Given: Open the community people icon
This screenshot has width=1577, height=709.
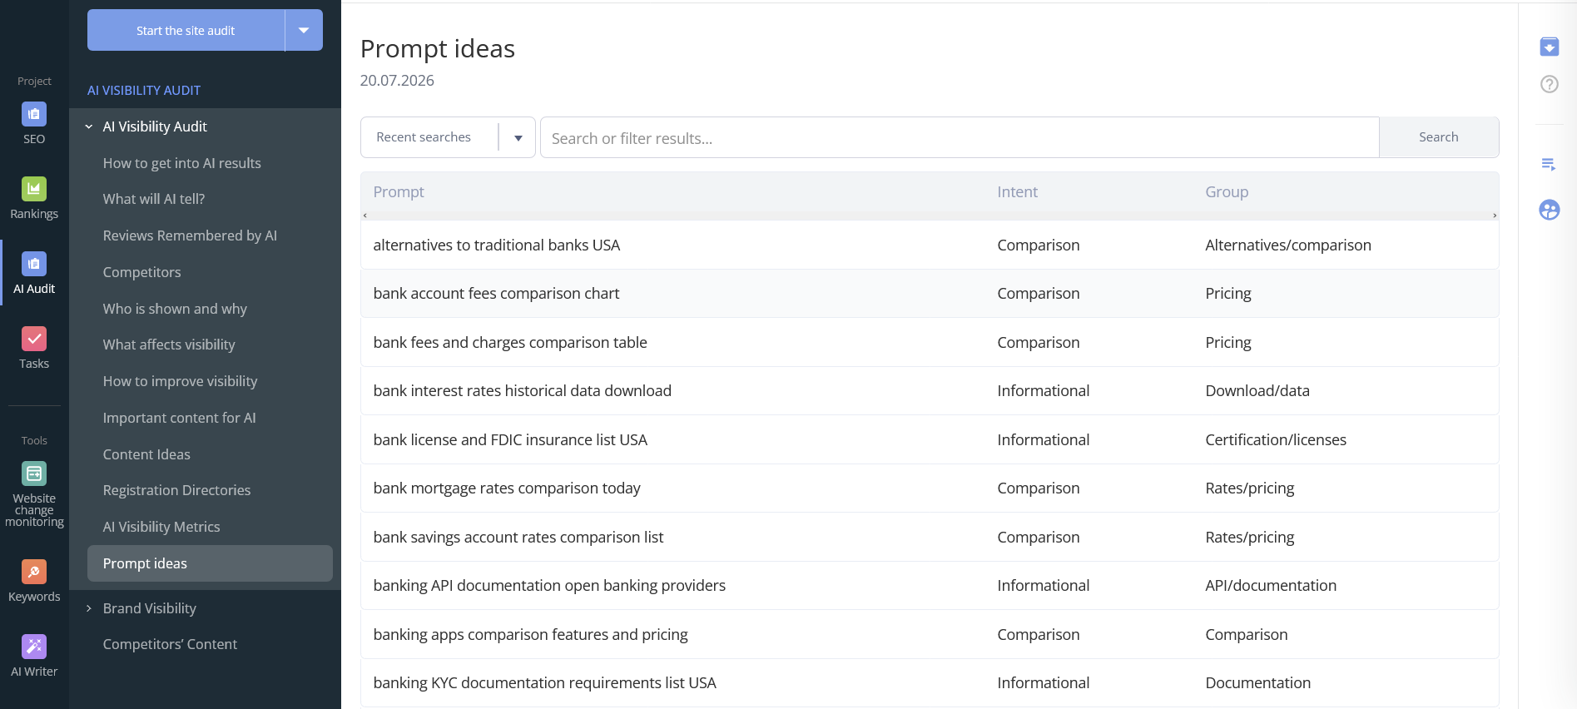Looking at the screenshot, I should point(1549,210).
